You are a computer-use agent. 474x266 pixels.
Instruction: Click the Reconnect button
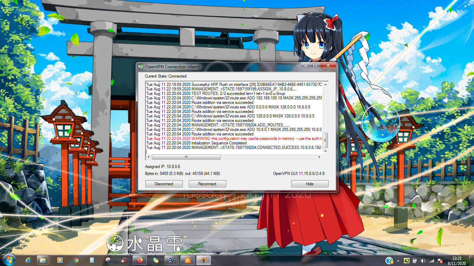[x=207, y=184]
